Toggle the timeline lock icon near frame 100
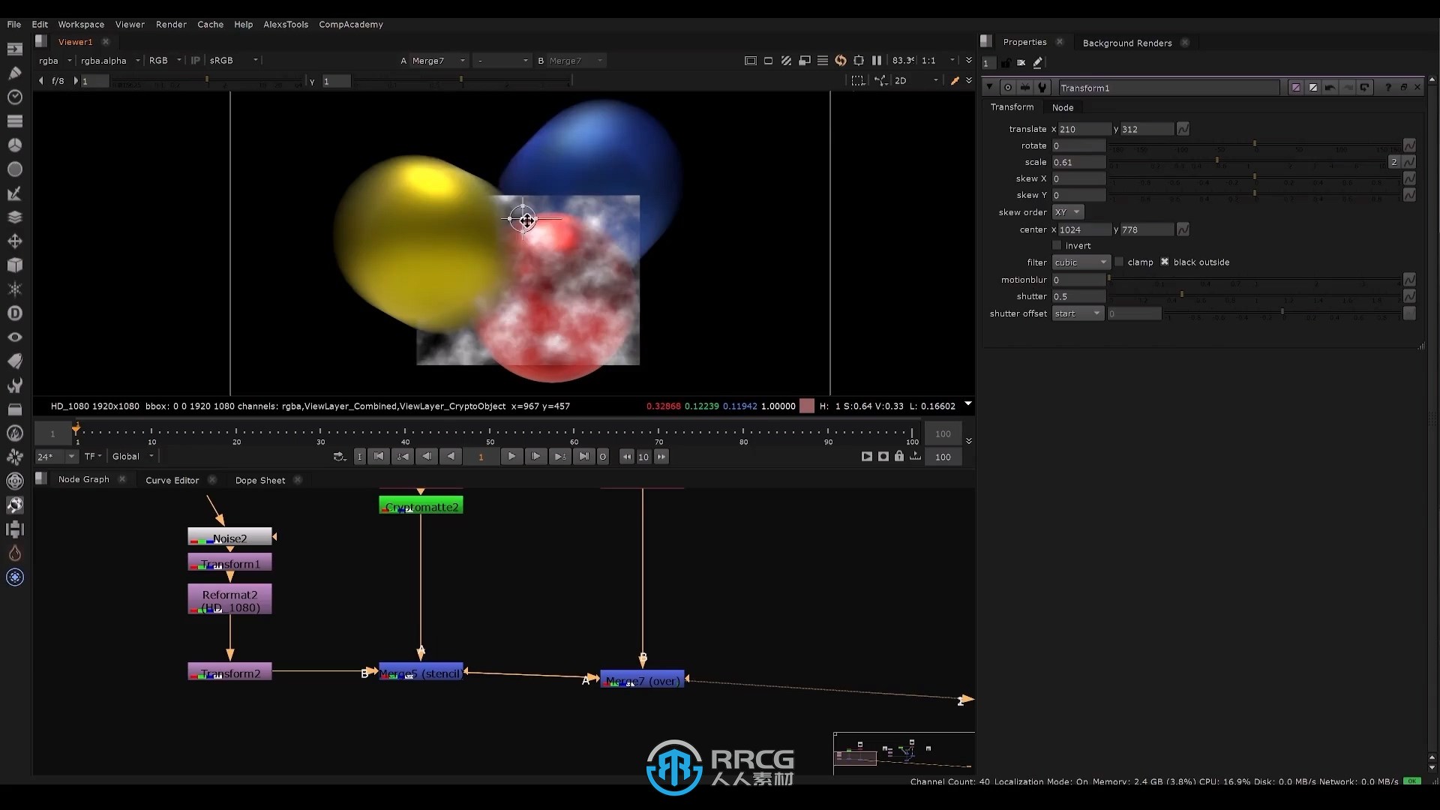The height and width of the screenshot is (810, 1440). pyautogui.click(x=899, y=456)
